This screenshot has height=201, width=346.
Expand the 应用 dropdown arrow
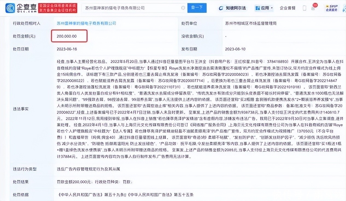pyautogui.click(x=272, y=8)
